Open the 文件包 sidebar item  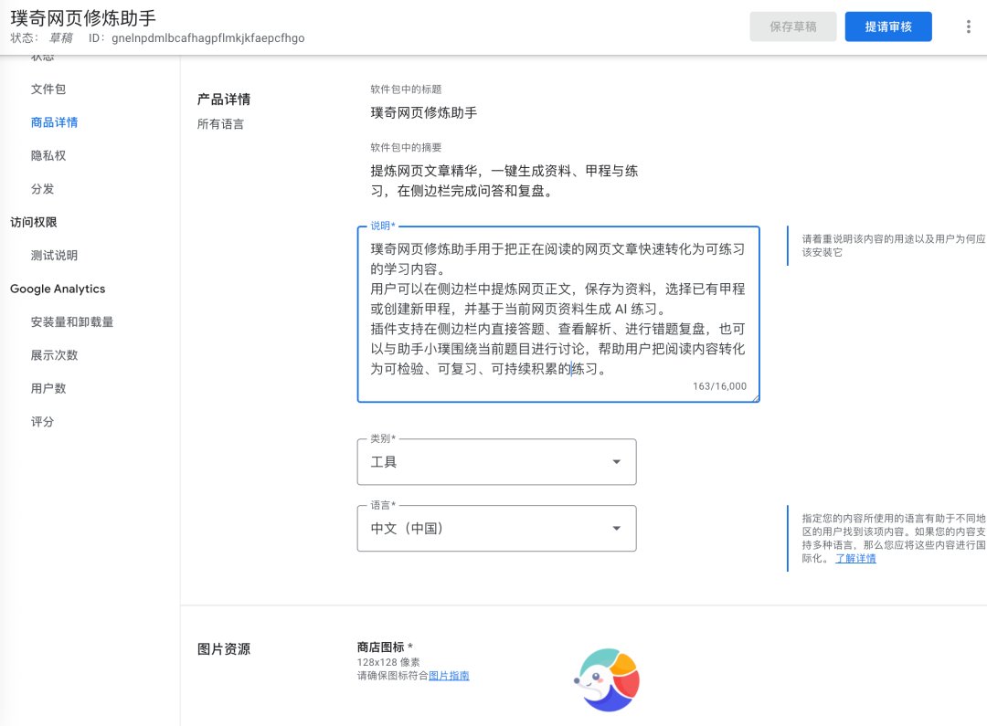pos(48,89)
